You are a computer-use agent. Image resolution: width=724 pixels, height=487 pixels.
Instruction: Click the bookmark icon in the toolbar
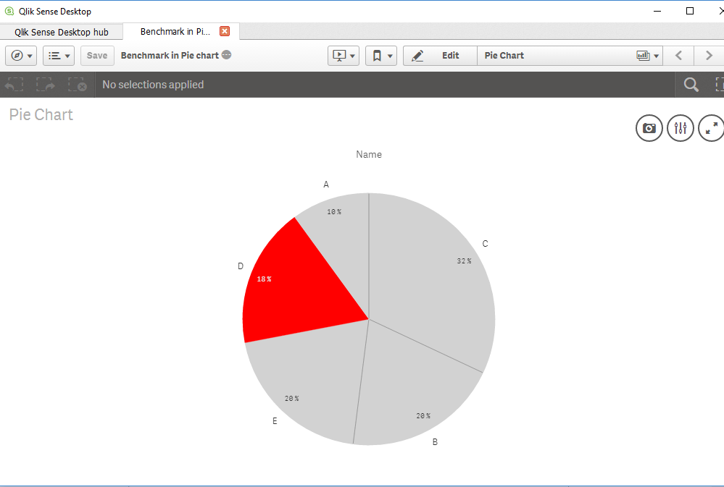click(x=377, y=55)
